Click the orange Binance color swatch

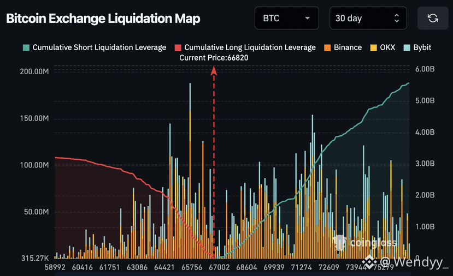point(328,47)
